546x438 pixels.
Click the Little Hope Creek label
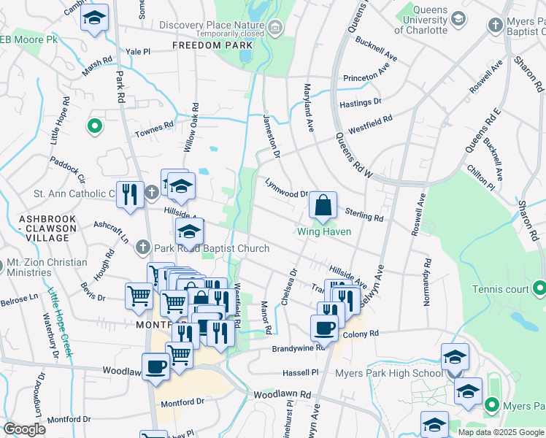[x=61, y=322]
